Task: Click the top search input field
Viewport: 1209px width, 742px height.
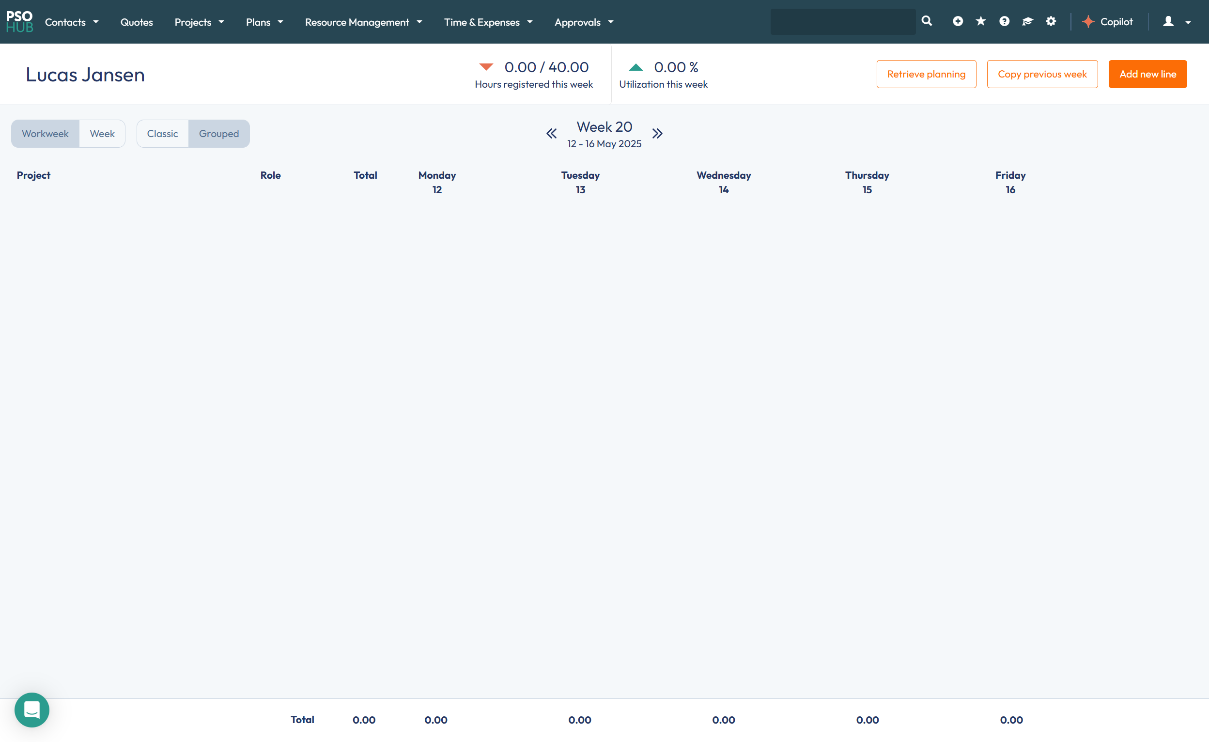Action: (x=842, y=22)
